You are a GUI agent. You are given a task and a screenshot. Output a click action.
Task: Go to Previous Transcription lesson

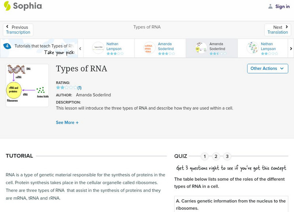click(18, 29)
